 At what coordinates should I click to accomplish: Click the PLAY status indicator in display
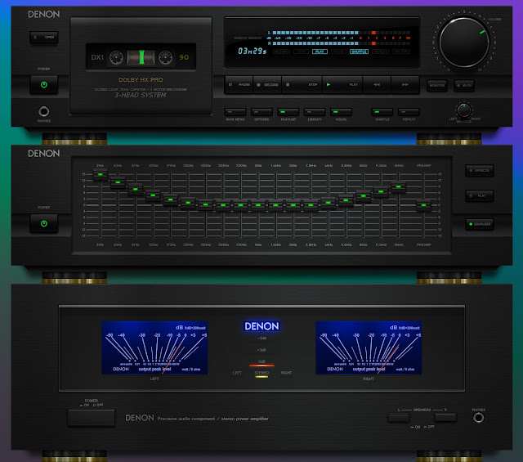pyautogui.click(x=320, y=52)
